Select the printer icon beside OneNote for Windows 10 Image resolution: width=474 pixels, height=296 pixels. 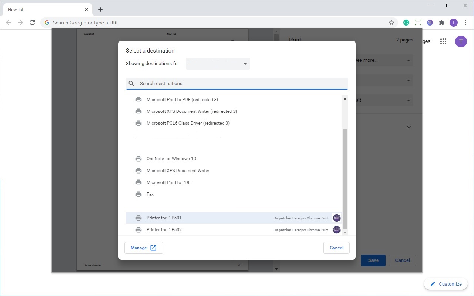[138, 158]
